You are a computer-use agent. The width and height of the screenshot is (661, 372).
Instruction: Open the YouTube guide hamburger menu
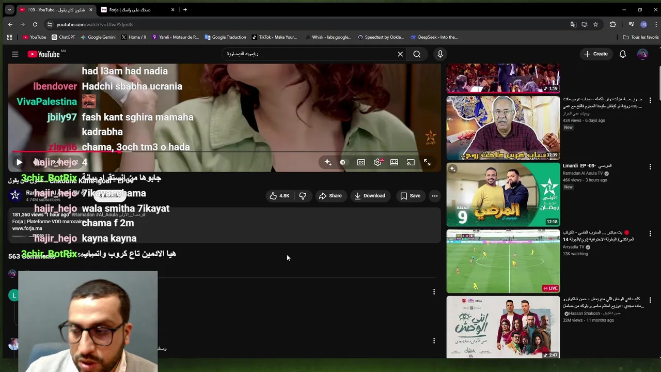pos(15,54)
